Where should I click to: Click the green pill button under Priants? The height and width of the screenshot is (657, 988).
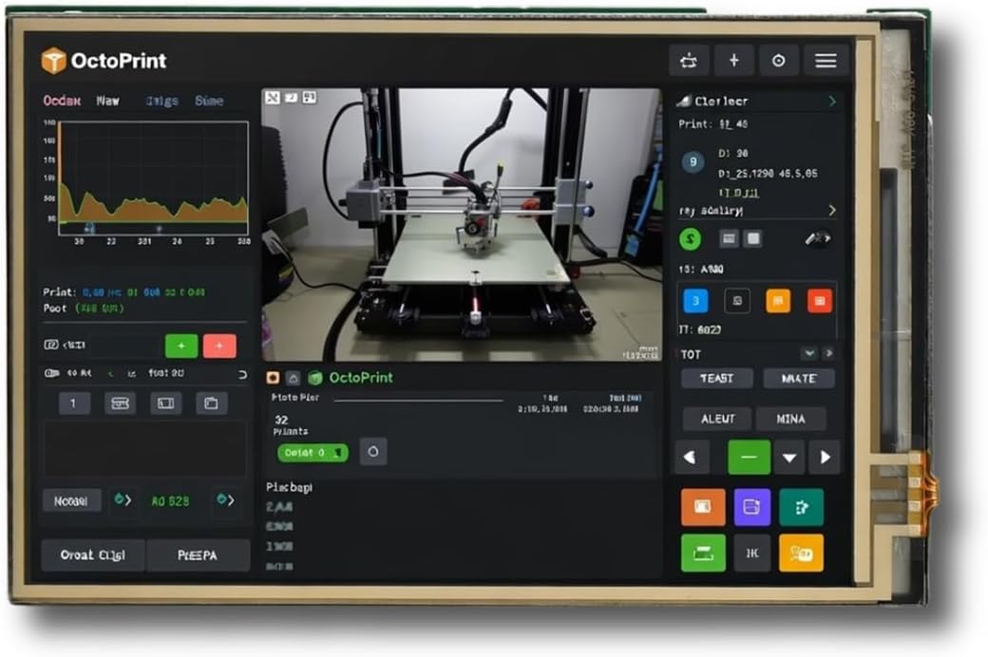coord(313,452)
